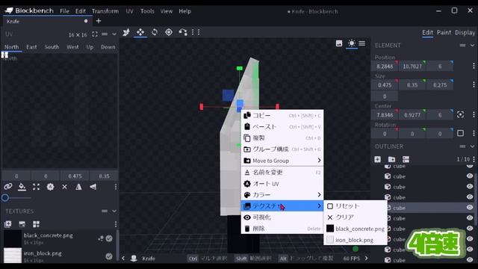This screenshot has width=478, height=269.
Task: Click new tab plus icon
Action: (99, 21)
